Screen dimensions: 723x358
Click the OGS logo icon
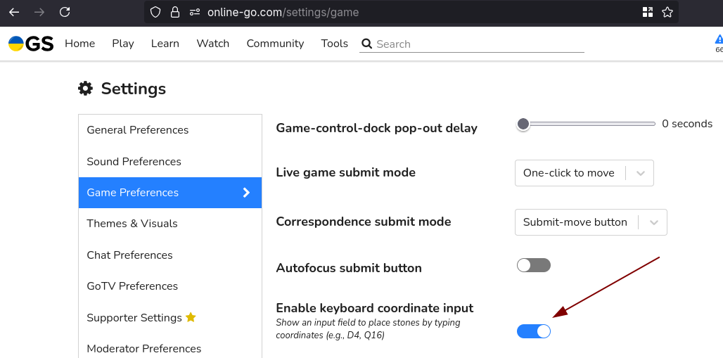[31, 44]
